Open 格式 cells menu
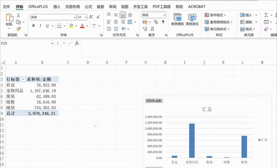 coord(248,29)
